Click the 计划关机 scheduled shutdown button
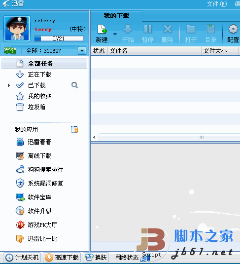 click(x=22, y=258)
